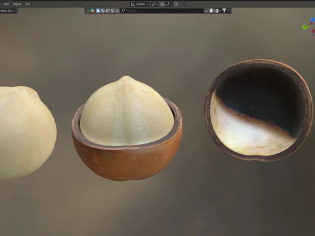Click the transform orientation axes icon
The width and height of the screenshot is (315, 236).
[133, 4]
